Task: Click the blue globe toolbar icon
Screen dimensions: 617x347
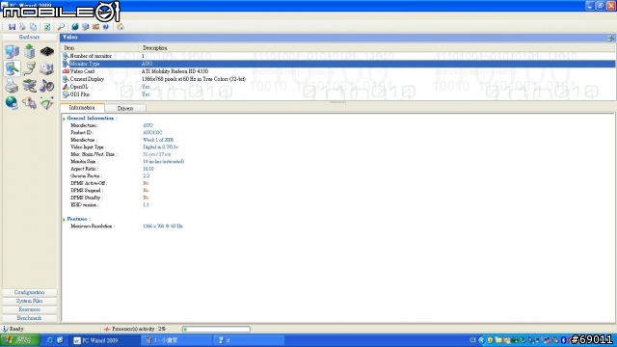Action: click(75, 27)
